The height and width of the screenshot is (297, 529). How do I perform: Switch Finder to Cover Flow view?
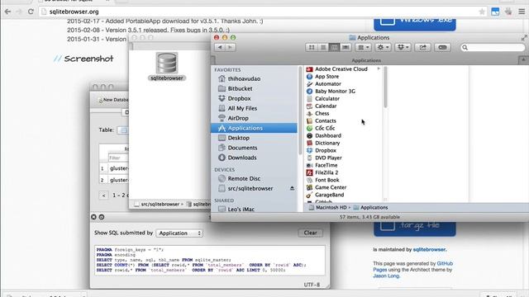pos(346,48)
